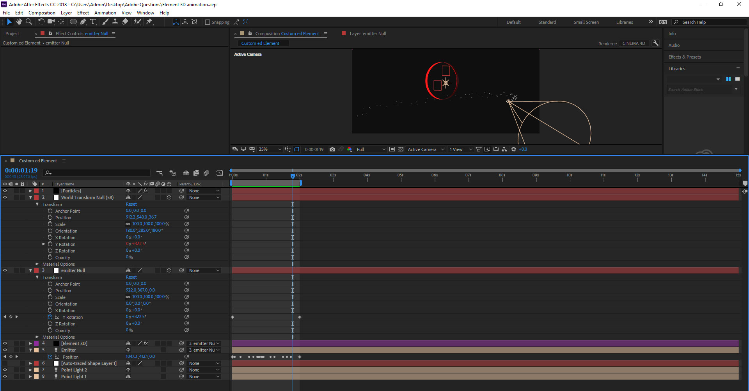Select the Puppet Pin tool
This screenshot has height=391, width=749.
150,22
